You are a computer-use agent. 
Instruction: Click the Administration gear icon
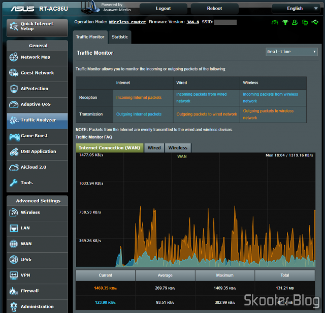pyautogui.click(x=14, y=306)
